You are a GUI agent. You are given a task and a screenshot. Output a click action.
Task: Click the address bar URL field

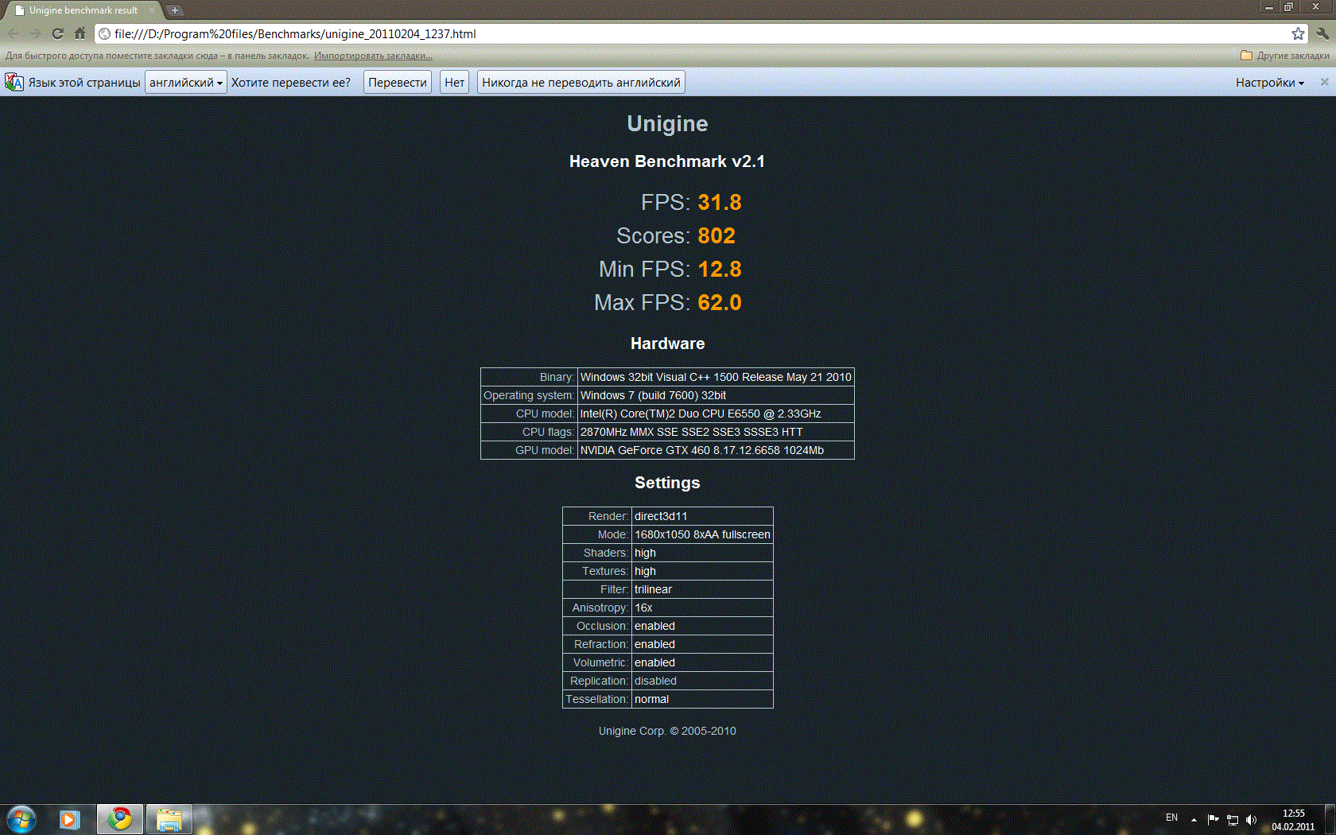pyautogui.click(x=700, y=33)
